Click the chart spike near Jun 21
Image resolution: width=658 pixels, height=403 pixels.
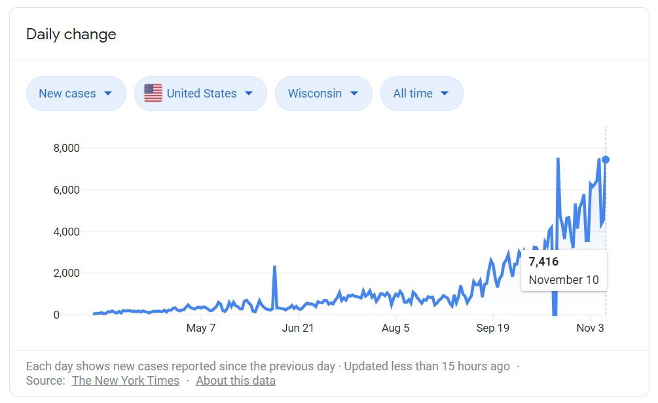coord(274,267)
